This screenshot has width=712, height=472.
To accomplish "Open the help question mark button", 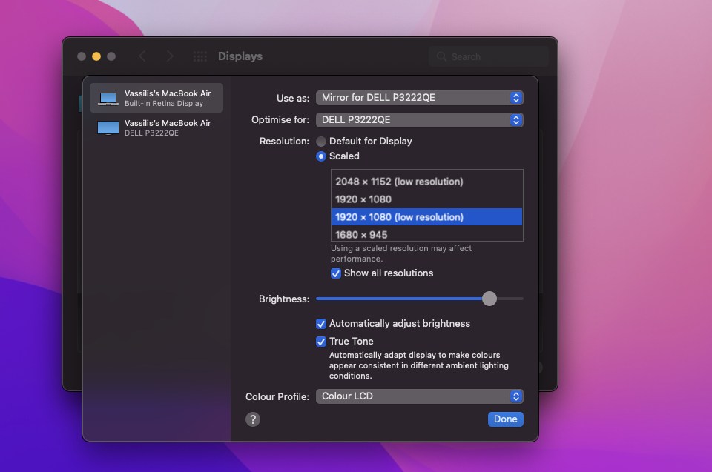I will [x=253, y=419].
